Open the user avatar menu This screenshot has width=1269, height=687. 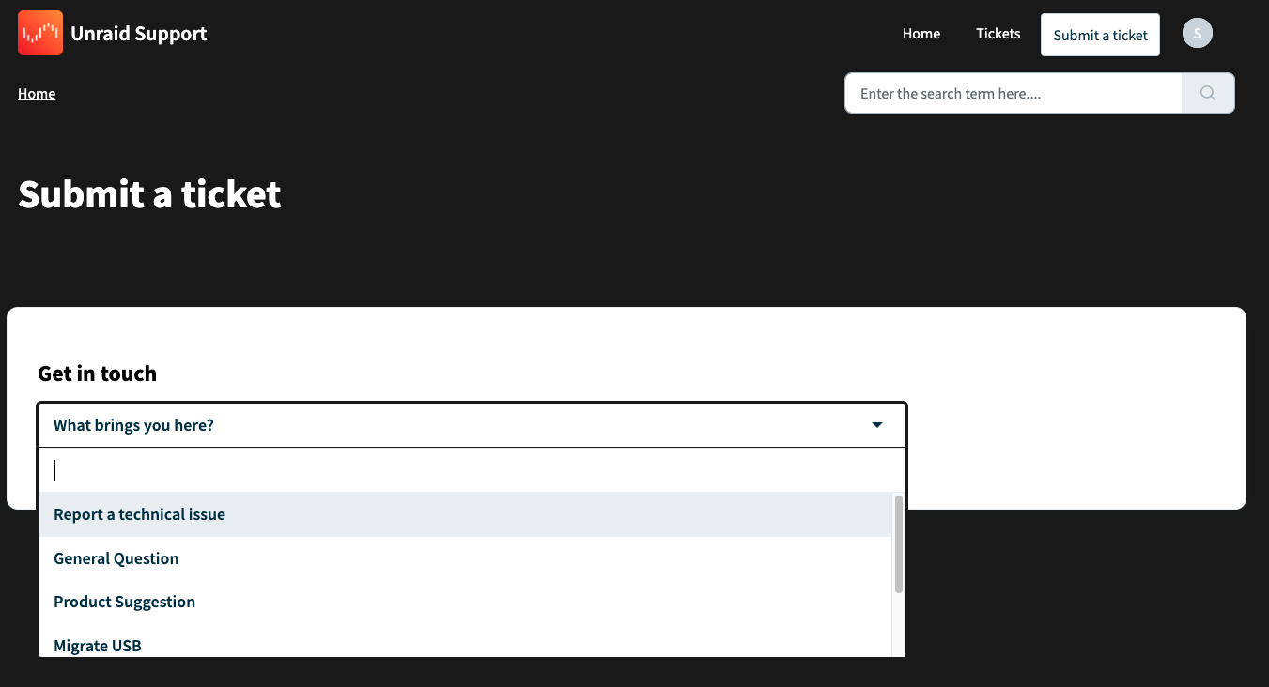1197,33
